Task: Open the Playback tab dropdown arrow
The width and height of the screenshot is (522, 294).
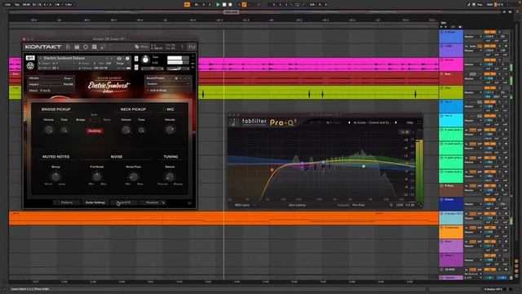Action: [163, 203]
